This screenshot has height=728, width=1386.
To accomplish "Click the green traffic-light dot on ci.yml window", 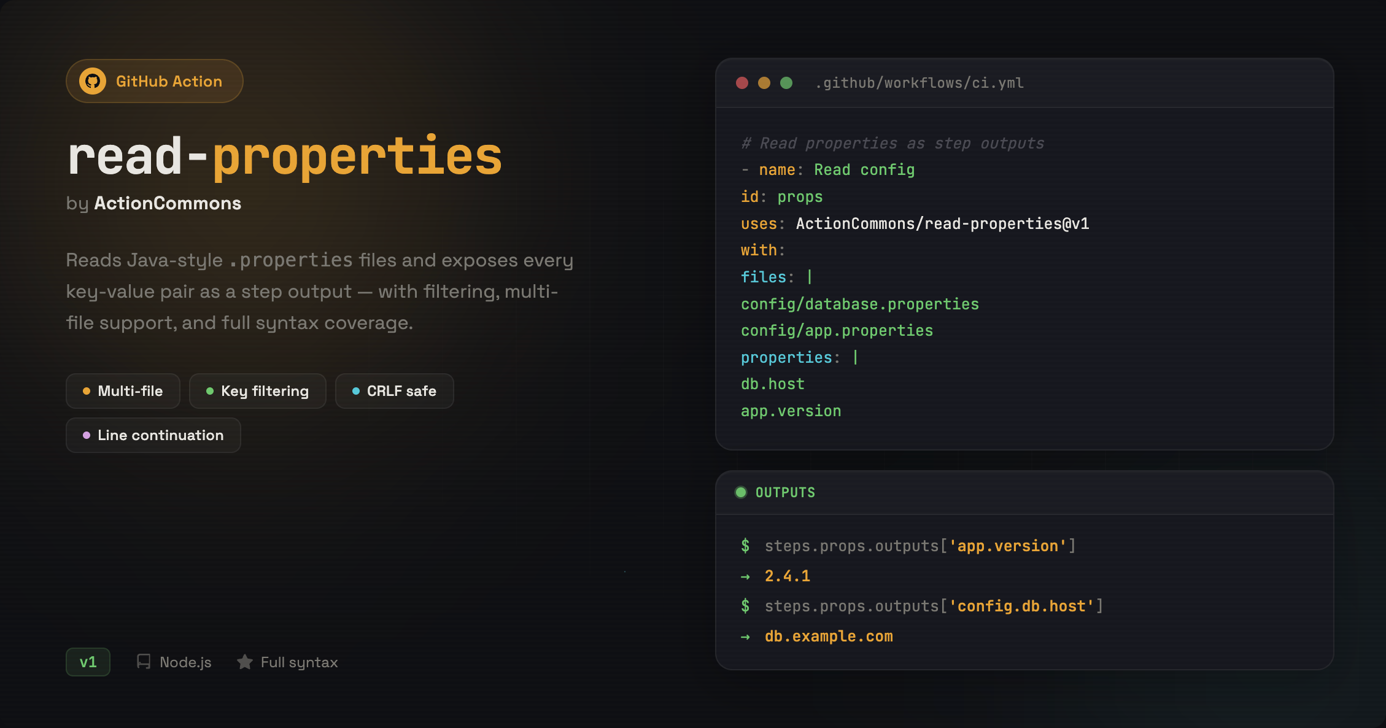I will click(x=786, y=82).
